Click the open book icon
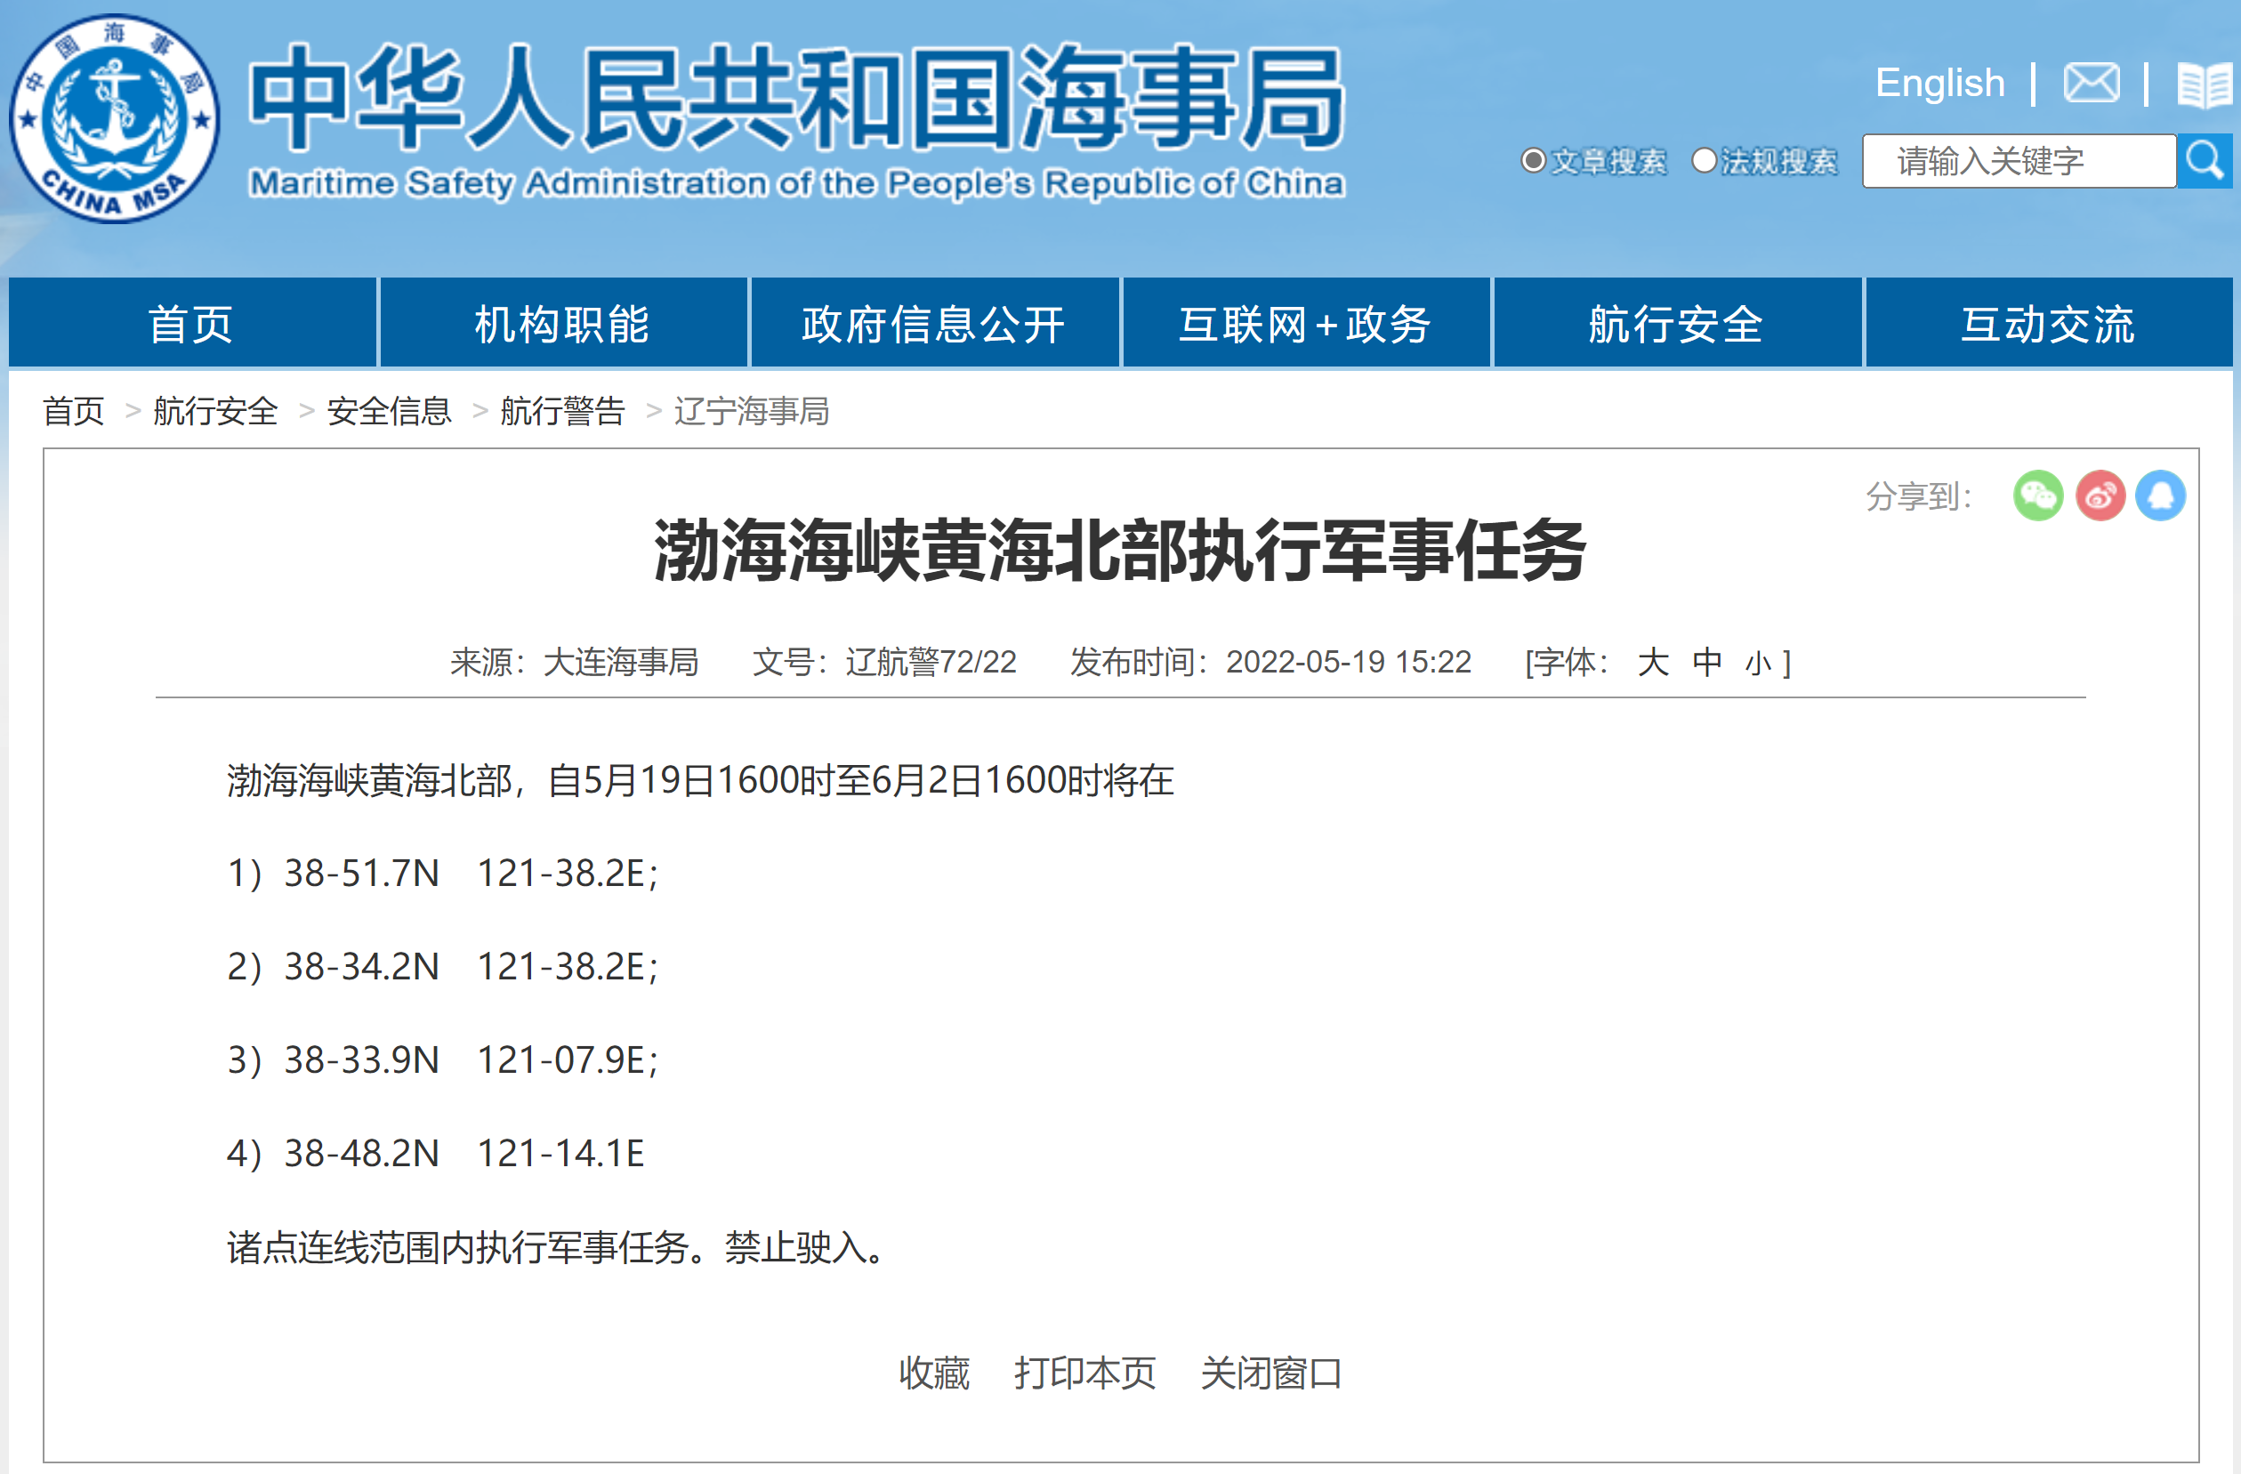 [2204, 85]
